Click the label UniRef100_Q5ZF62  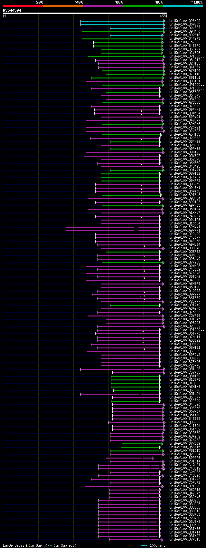click(x=185, y=252)
